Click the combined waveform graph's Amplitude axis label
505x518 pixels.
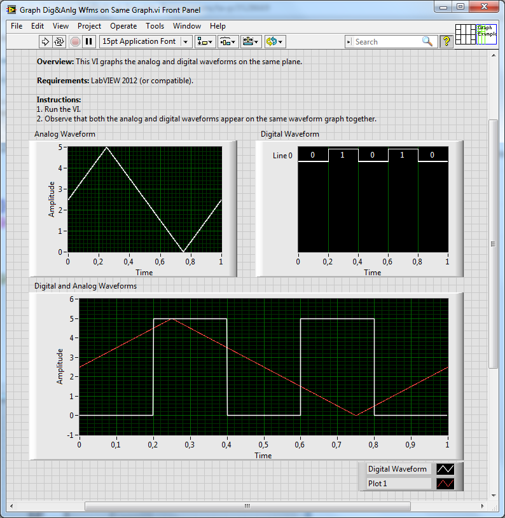60,366
